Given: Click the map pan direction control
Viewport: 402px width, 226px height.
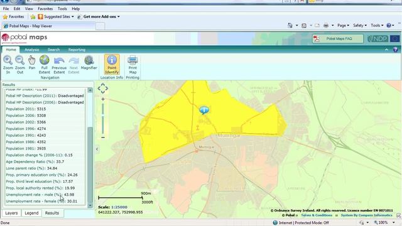Looking at the screenshot, I should 103,89.
